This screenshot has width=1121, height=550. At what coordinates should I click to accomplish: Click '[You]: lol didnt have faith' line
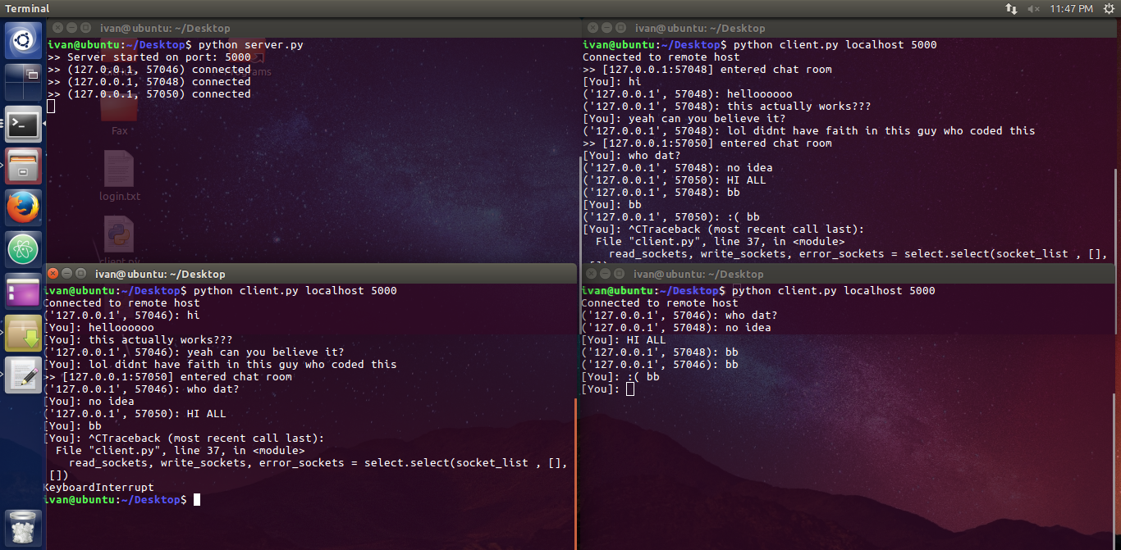(220, 365)
